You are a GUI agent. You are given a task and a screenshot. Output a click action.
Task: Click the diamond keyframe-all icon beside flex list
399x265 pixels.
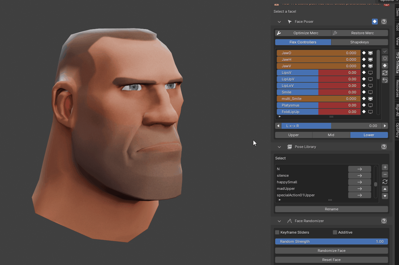(385, 66)
